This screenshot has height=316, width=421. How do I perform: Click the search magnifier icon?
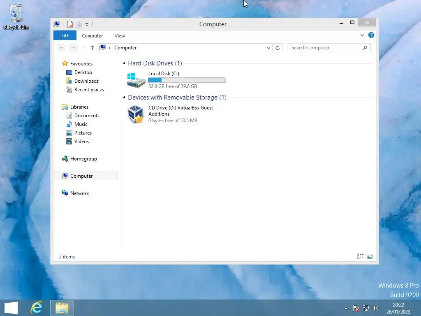[x=365, y=48]
